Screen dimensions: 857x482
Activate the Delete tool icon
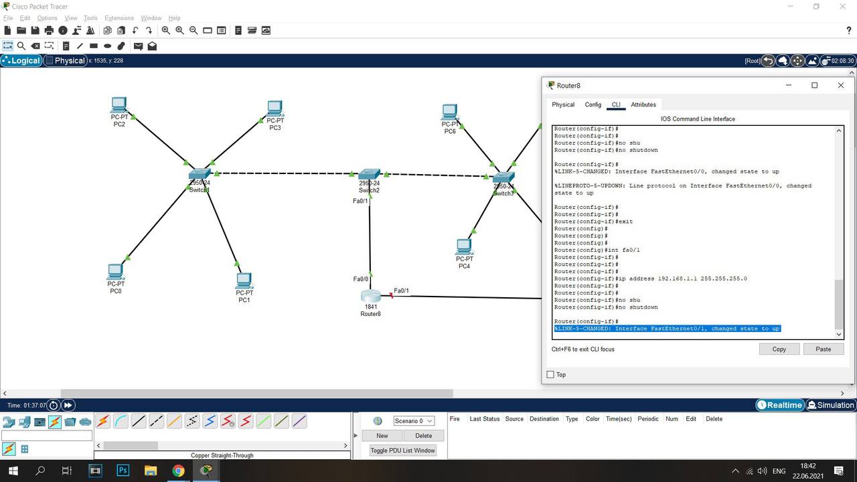click(35, 46)
